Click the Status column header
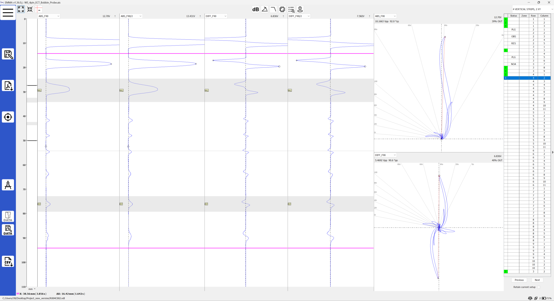This screenshot has height=301, width=554. pos(513,16)
